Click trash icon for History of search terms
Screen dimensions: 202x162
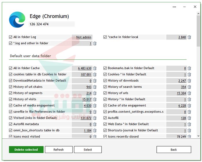pyautogui.click(x=189, y=87)
